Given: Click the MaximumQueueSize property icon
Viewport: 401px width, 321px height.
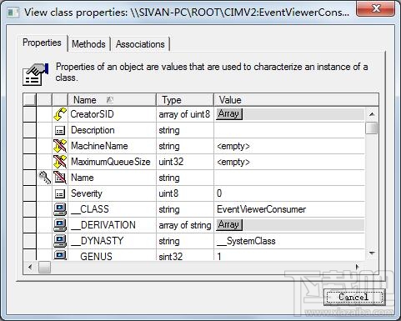Looking at the screenshot, I should (60, 162).
